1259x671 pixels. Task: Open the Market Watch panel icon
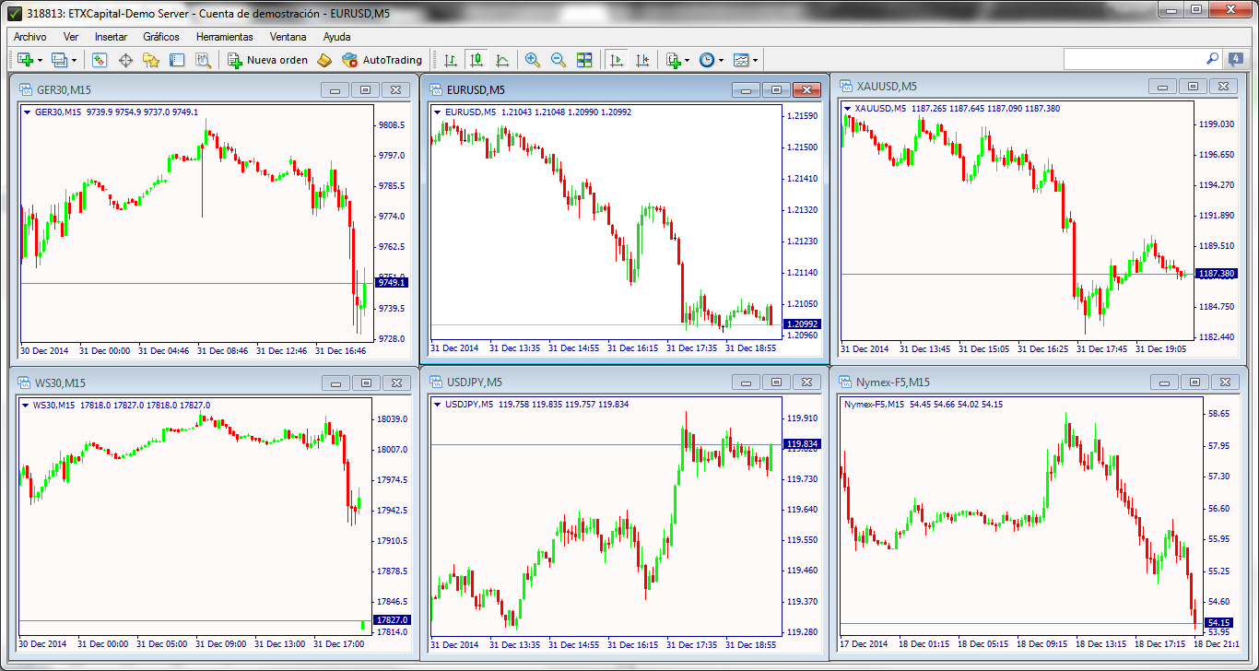click(100, 60)
